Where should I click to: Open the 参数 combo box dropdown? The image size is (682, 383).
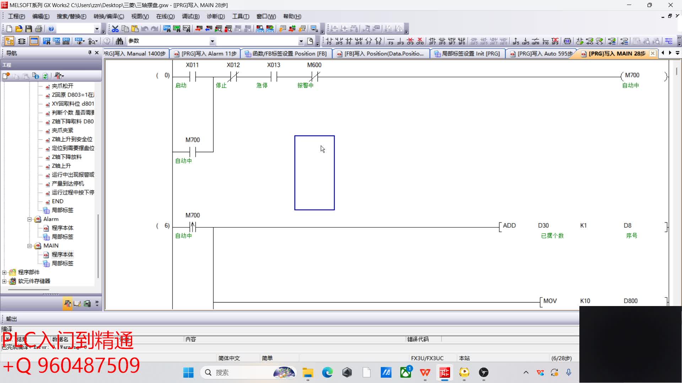[212, 41]
